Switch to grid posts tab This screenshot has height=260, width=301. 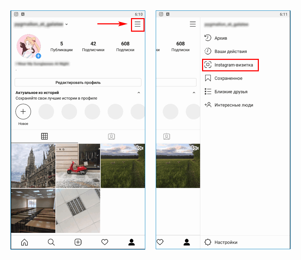pyautogui.click(x=45, y=136)
